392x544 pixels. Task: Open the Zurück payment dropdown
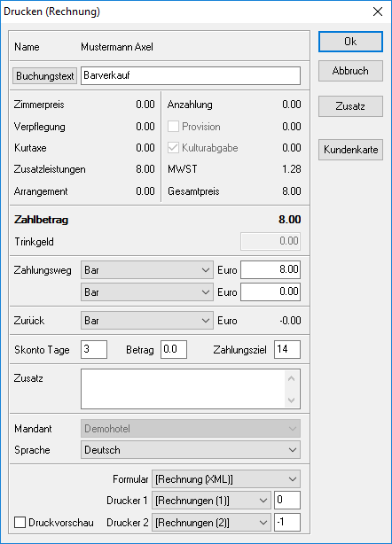coord(147,321)
